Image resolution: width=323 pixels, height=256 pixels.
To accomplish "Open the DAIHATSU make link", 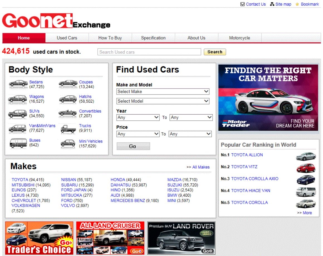I will pyautogui.click(x=121, y=185).
